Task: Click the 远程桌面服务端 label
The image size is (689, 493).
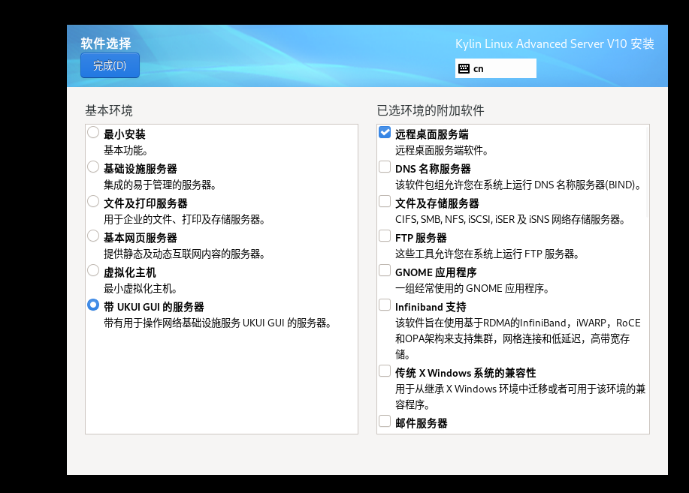Action: (x=431, y=134)
